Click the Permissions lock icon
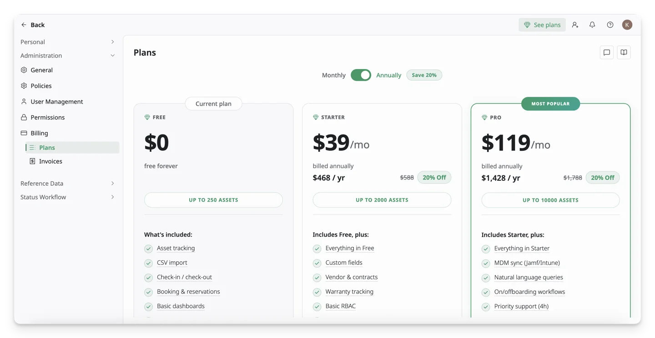Viewport: 655px width, 338px height. 24,117
